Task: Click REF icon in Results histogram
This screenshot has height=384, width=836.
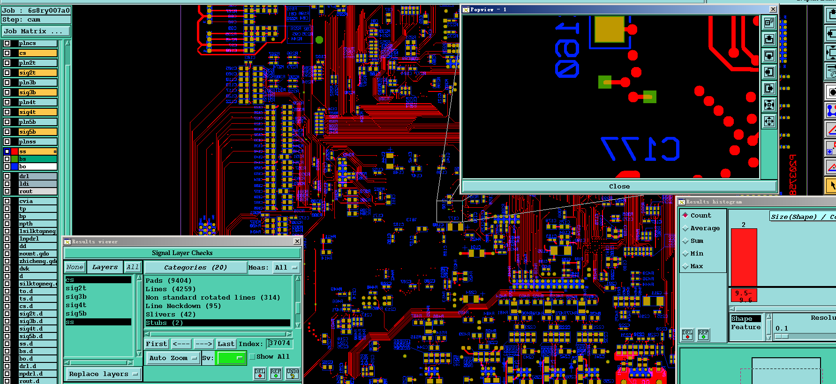Action: [703, 334]
